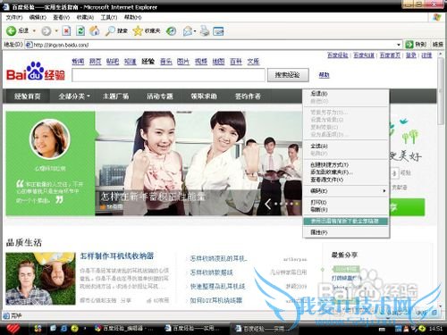Select the highlighted download context menu entry
Viewport: 447px width, 335px height.
[346, 221]
